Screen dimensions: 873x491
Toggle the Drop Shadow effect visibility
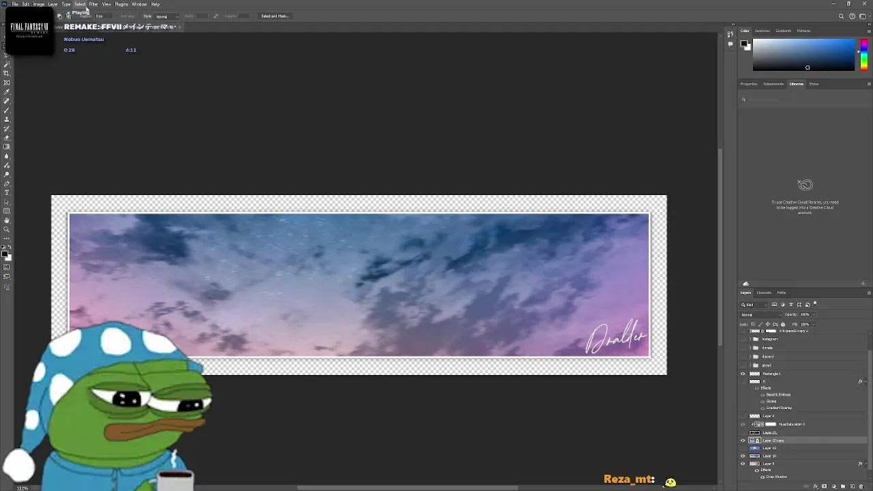(763, 477)
